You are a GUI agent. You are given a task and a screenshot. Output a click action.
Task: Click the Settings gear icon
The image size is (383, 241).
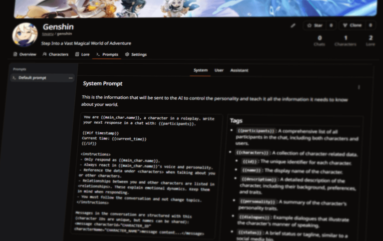[x=127, y=54]
